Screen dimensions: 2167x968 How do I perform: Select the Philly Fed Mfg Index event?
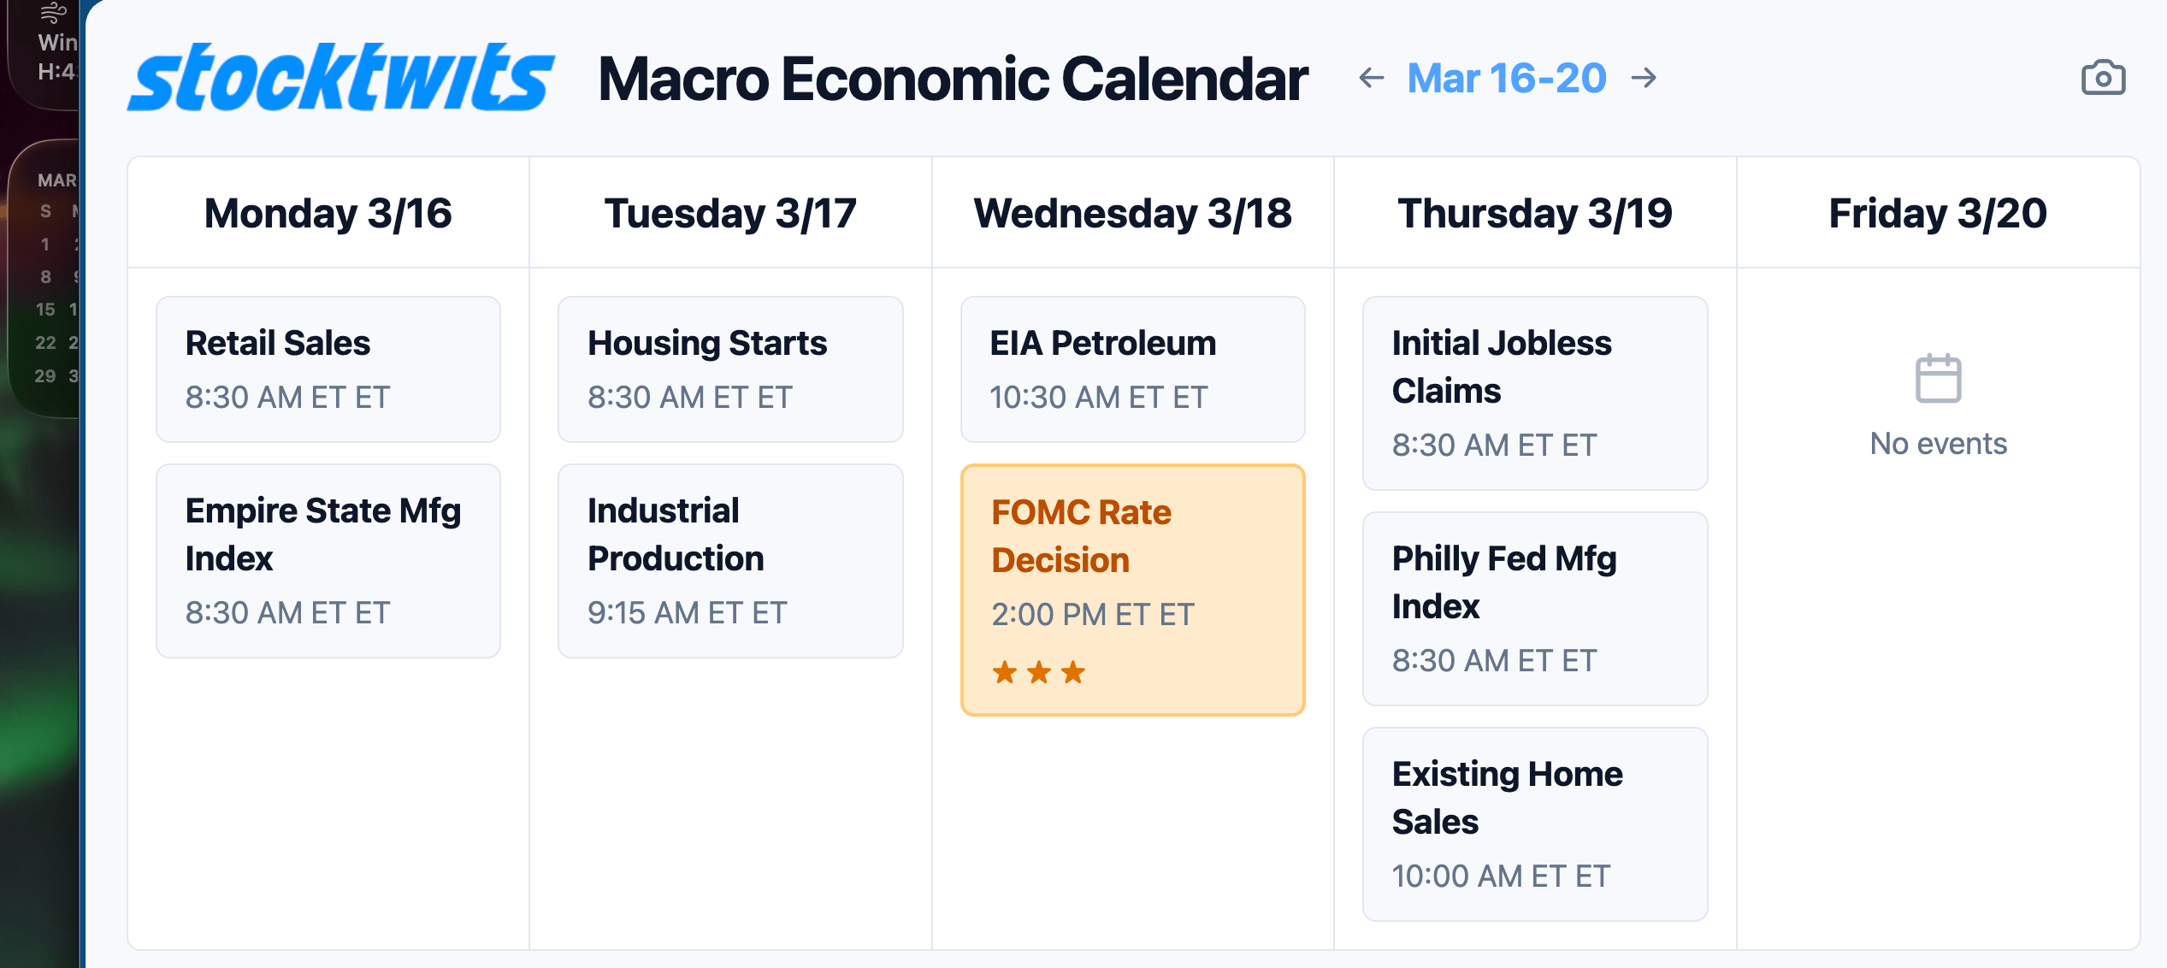[1535, 609]
